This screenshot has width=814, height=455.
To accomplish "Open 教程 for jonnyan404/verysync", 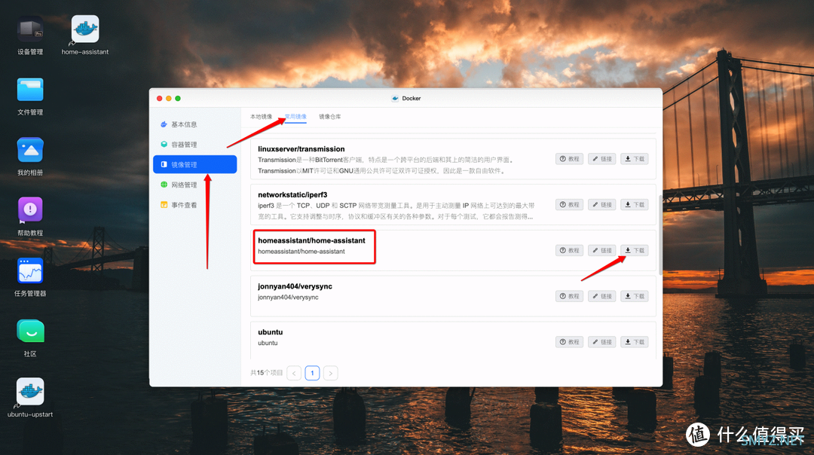I will coord(570,296).
